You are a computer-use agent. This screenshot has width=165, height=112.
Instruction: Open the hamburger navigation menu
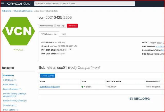(2, 3)
